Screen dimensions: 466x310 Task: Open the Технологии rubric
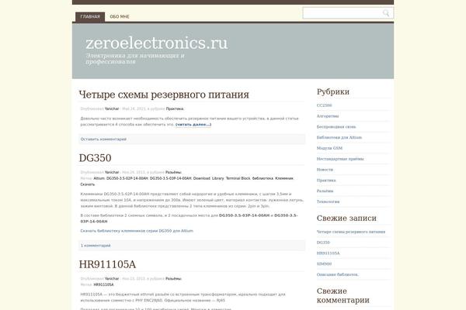pos(328,201)
